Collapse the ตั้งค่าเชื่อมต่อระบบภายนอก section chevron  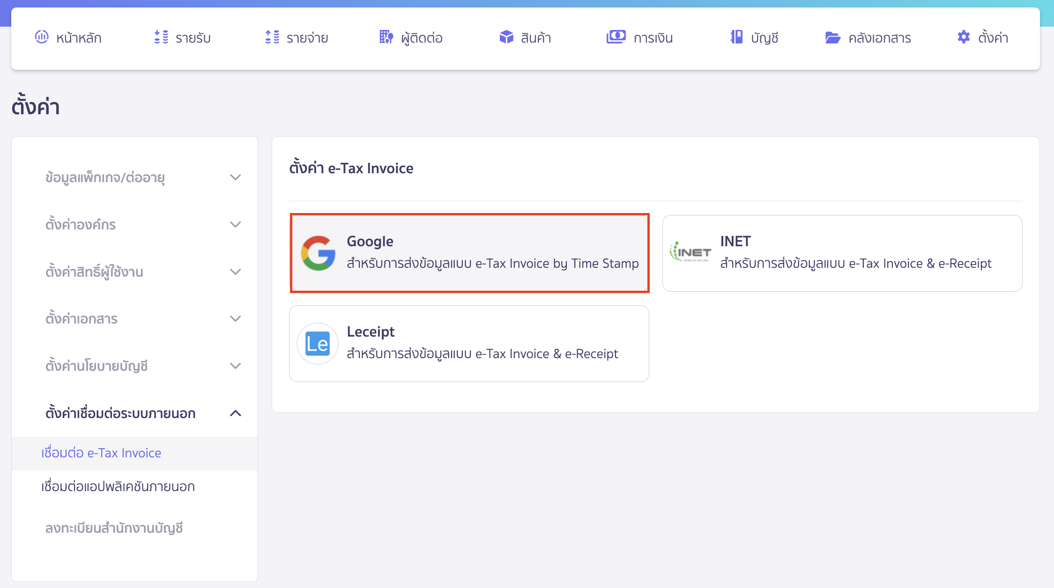pyautogui.click(x=236, y=413)
